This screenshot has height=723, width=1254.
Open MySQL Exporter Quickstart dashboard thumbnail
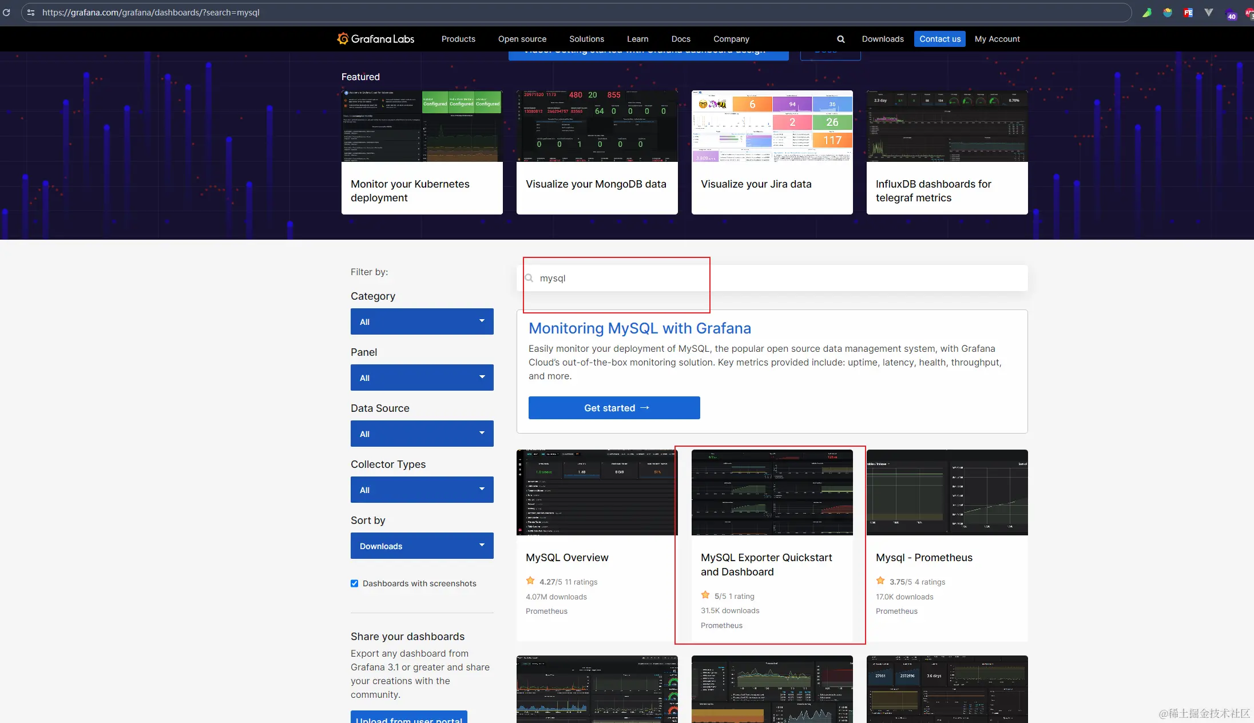click(x=772, y=492)
